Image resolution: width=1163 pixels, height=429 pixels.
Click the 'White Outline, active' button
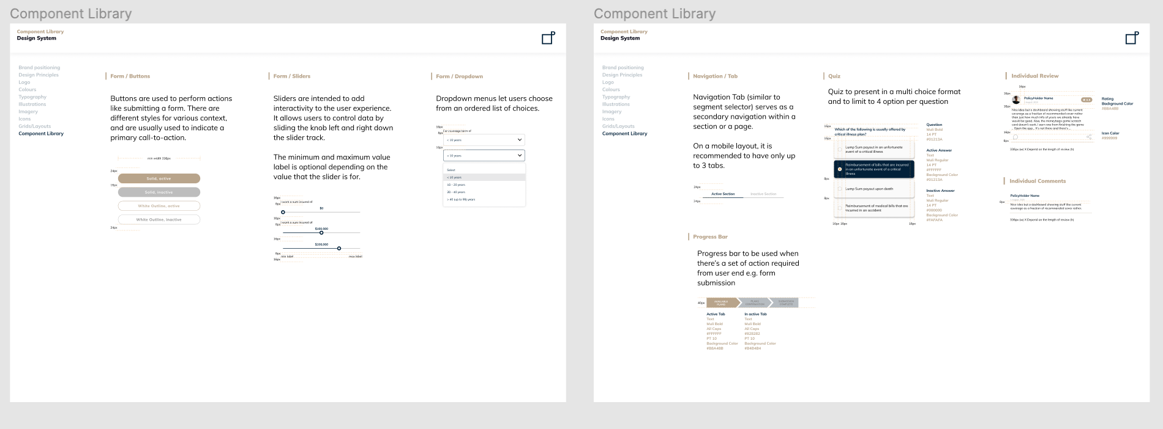pyautogui.click(x=159, y=206)
